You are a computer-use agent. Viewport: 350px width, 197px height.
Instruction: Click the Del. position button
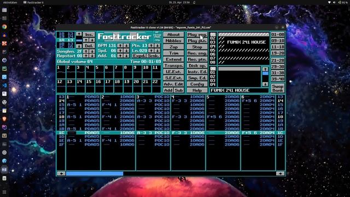(x=89, y=46)
